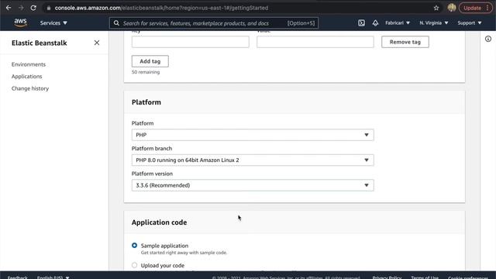Go back with the browser back arrow

point(9,8)
